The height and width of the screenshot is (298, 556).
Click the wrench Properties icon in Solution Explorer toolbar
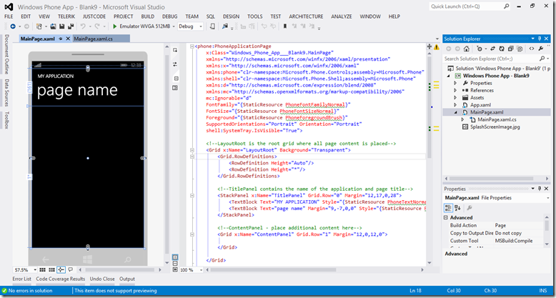pos(541,49)
